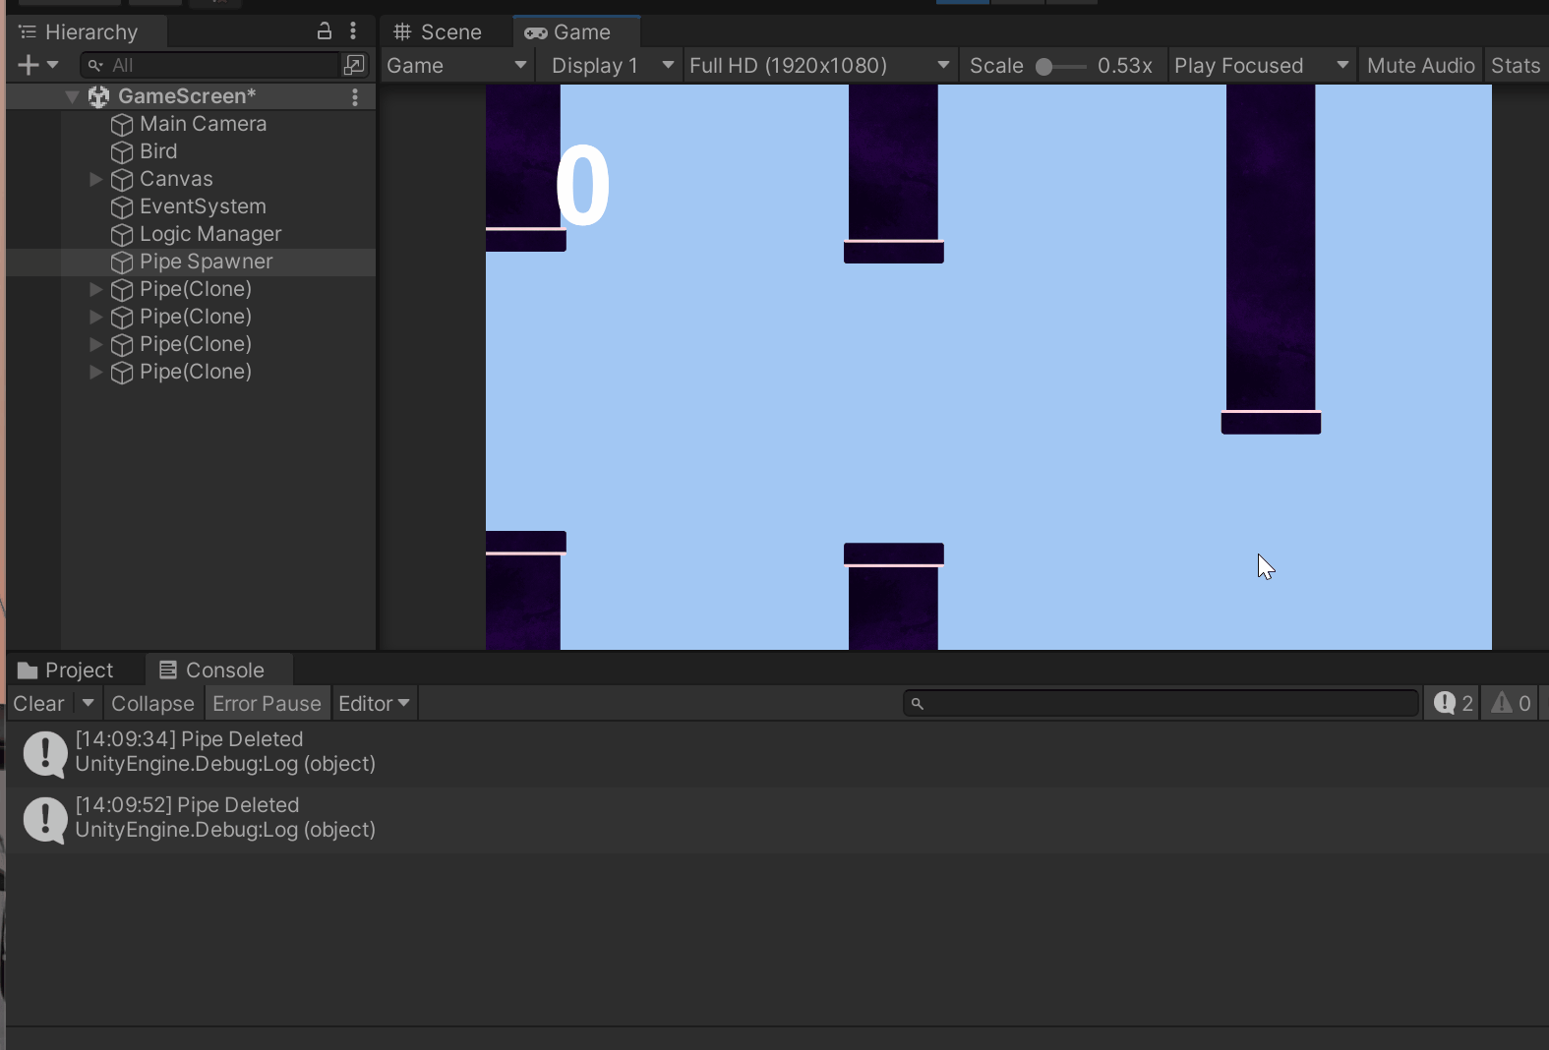
Task: Click the cube icon next to Logic Manager
Action: 122,234
